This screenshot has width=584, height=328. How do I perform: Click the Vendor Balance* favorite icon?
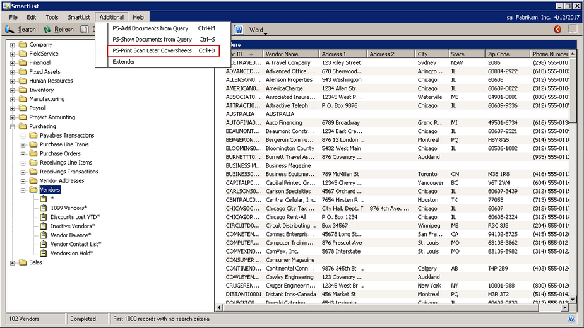coord(44,235)
